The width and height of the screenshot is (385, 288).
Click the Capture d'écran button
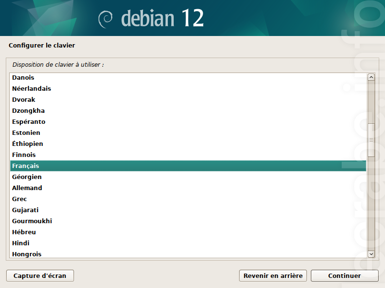40,276
